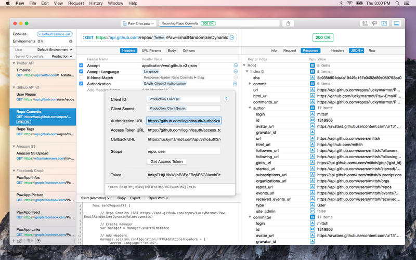
Task: Open the Swift (Alamofire) code generator dropdown
Action: (94, 198)
